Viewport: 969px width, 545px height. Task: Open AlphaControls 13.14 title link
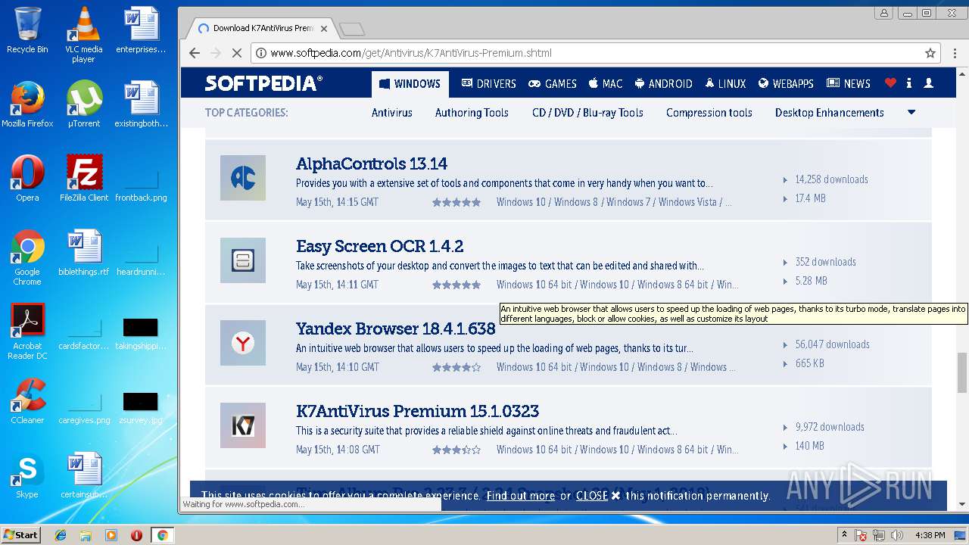click(372, 163)
